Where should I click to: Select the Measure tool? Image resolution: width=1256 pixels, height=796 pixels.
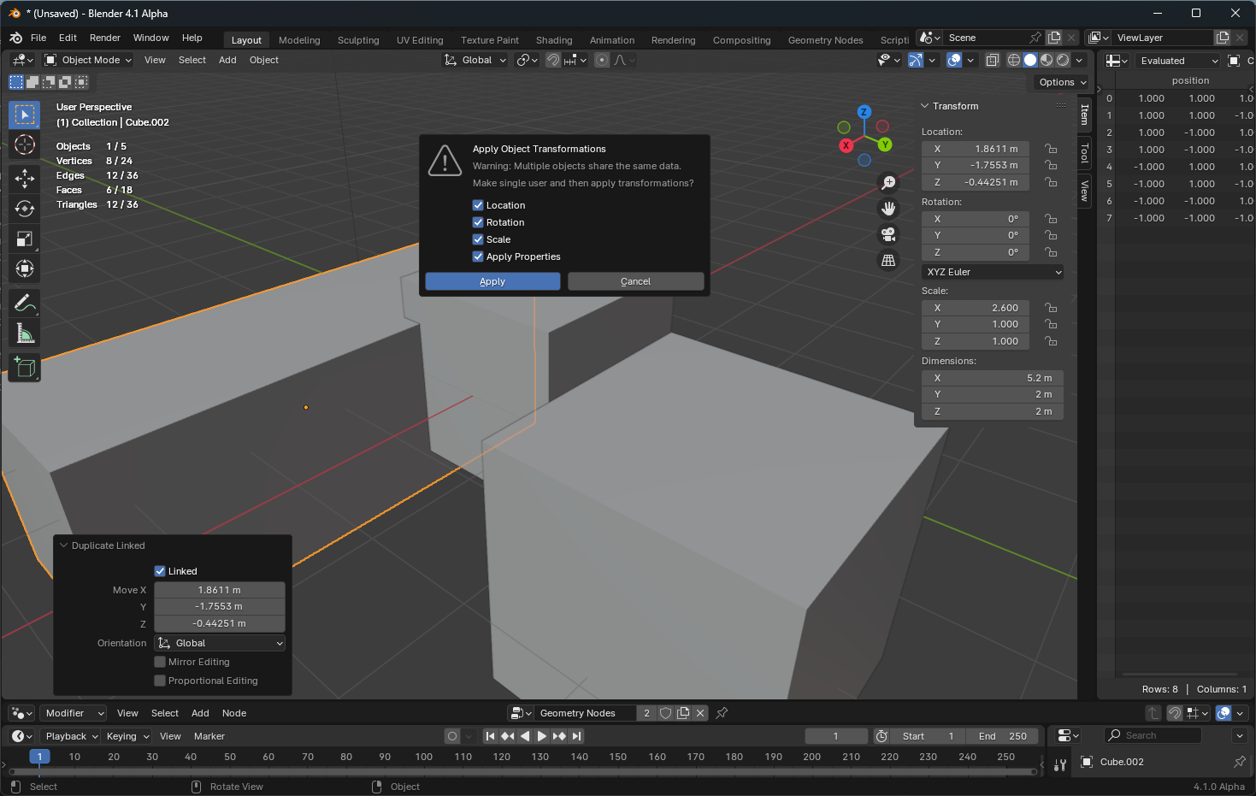[25, 333]
